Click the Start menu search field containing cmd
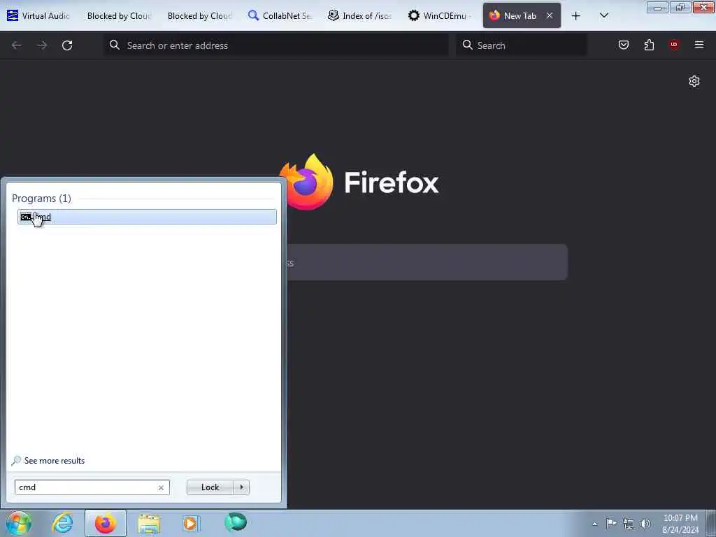The height and width of the screenshot is (537, 716). pos(92,487)
